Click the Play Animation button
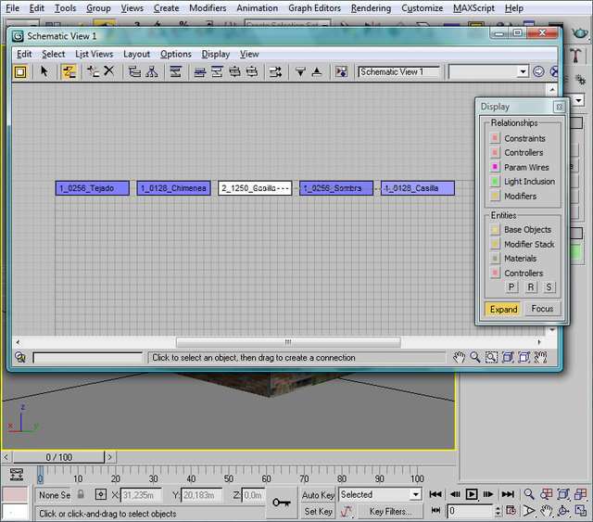The height and width of the screenshot is (522, 593). pyautogui.click(x=472, y=494)
